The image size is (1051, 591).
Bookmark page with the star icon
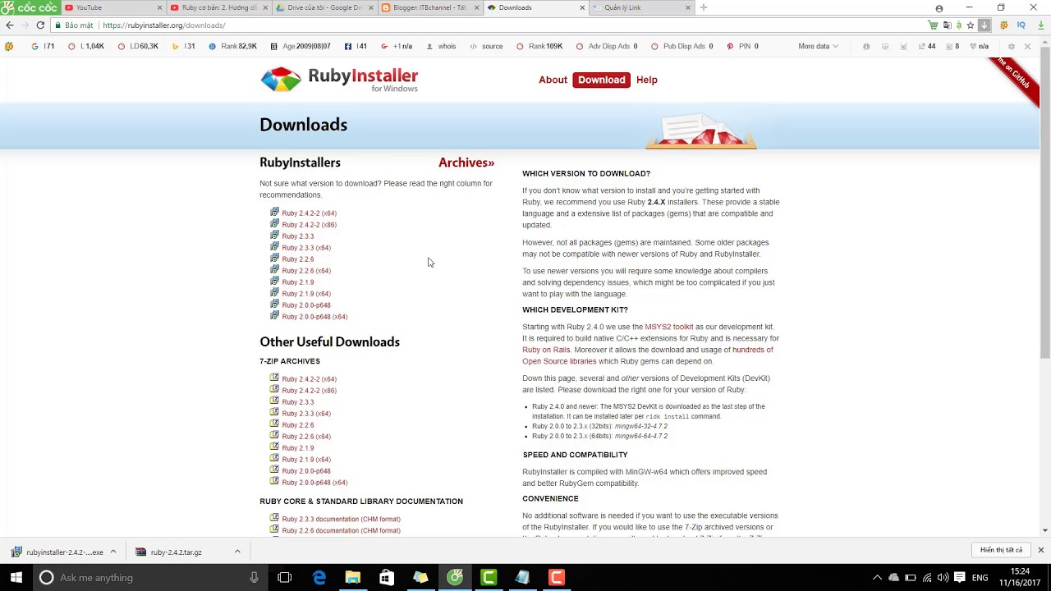click(x=971, y=25)
